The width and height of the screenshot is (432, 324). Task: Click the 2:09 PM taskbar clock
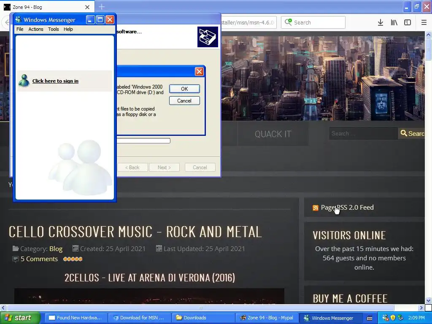tap(416, 318)
